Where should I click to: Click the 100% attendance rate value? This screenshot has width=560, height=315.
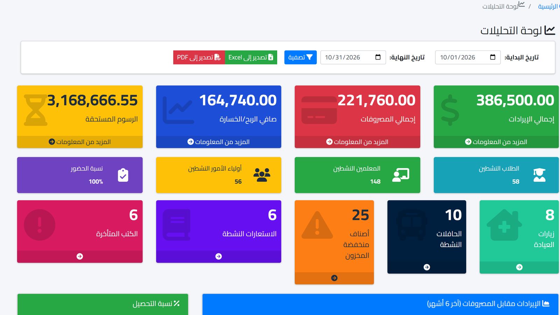click(96, 182)
